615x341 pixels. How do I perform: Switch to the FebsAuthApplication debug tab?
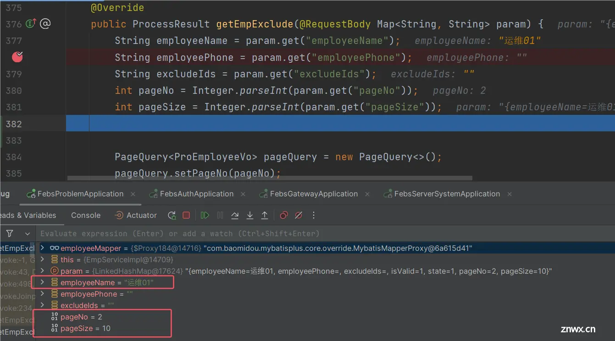[x=197, y=194]
